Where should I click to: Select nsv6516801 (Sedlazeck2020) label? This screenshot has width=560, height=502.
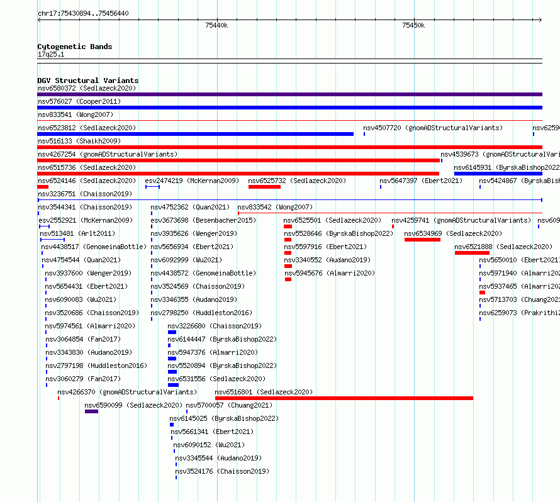[x=264, y=392]
